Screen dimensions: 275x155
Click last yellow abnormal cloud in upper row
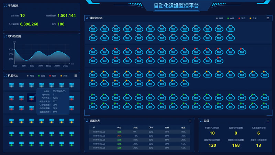(x=265, y=74)
